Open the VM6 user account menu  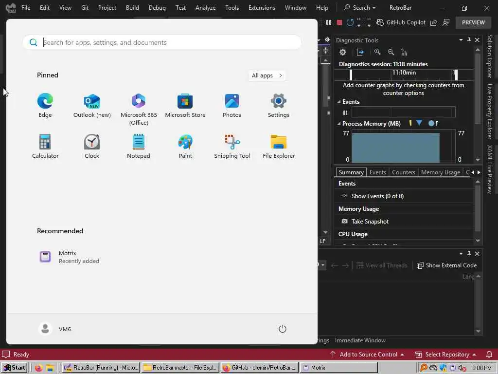[x=54, y=329]
